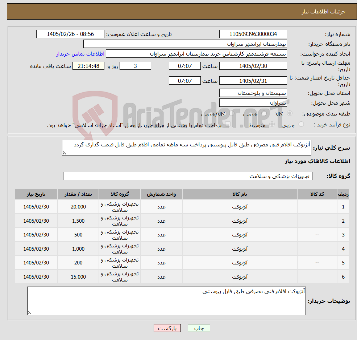Select the جزیی purchase type radio
The width and height of the screenshot is (357, 340).
coord(301,124)
